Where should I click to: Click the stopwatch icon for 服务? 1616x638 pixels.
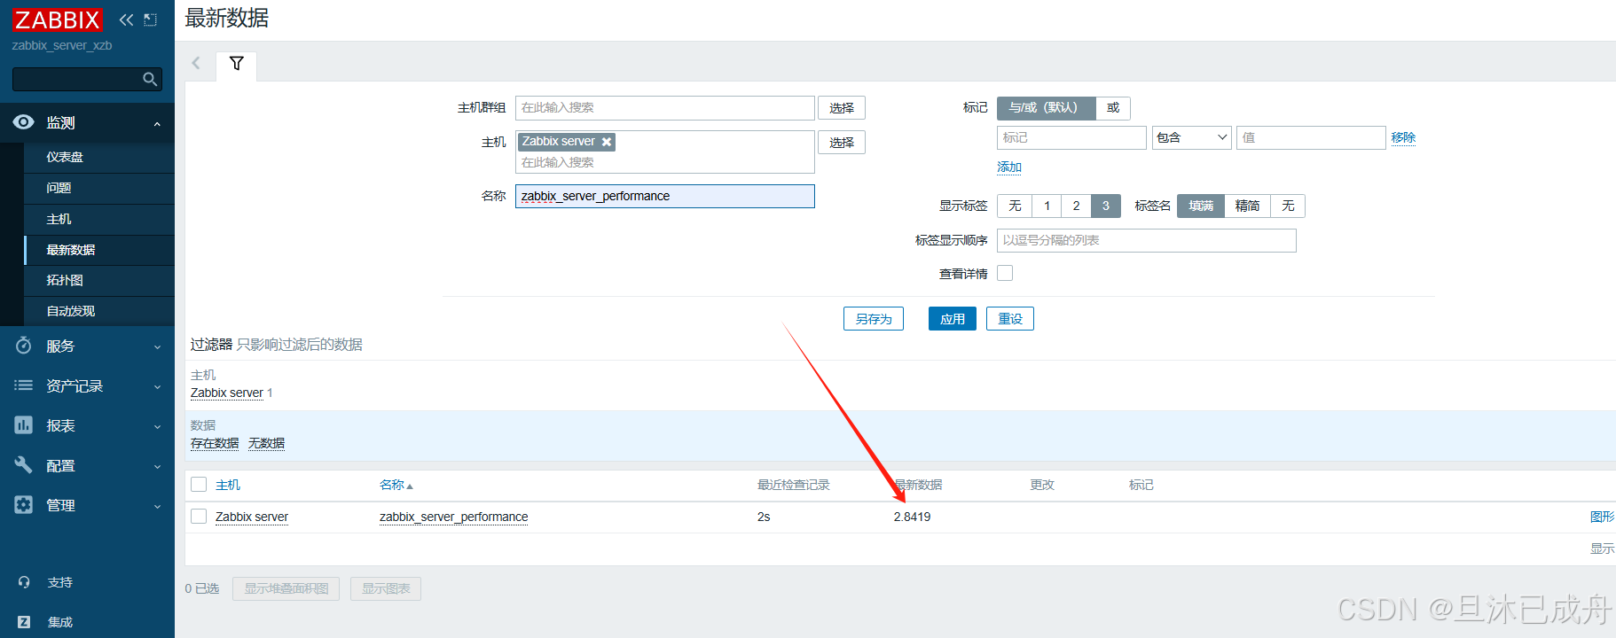(x=24, y=346)
